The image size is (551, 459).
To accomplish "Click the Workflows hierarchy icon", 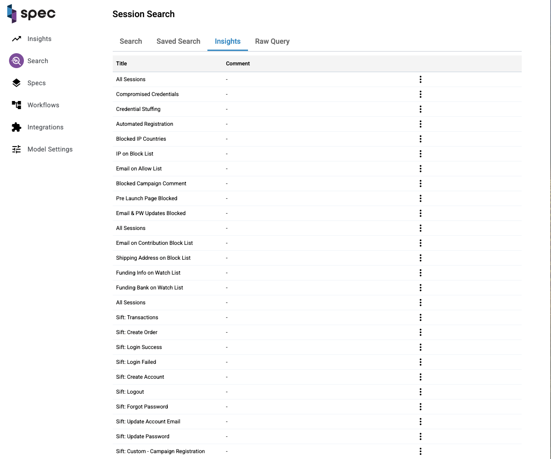I will pyautogui.click(x=17, y=105).
